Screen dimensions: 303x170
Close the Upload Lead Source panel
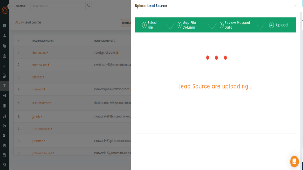tap(295, 6)
